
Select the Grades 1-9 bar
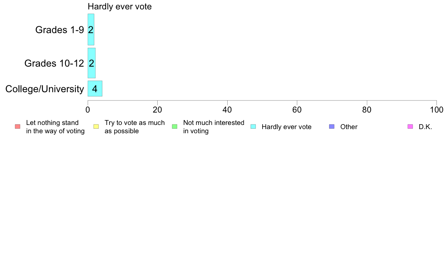point(91,29)
